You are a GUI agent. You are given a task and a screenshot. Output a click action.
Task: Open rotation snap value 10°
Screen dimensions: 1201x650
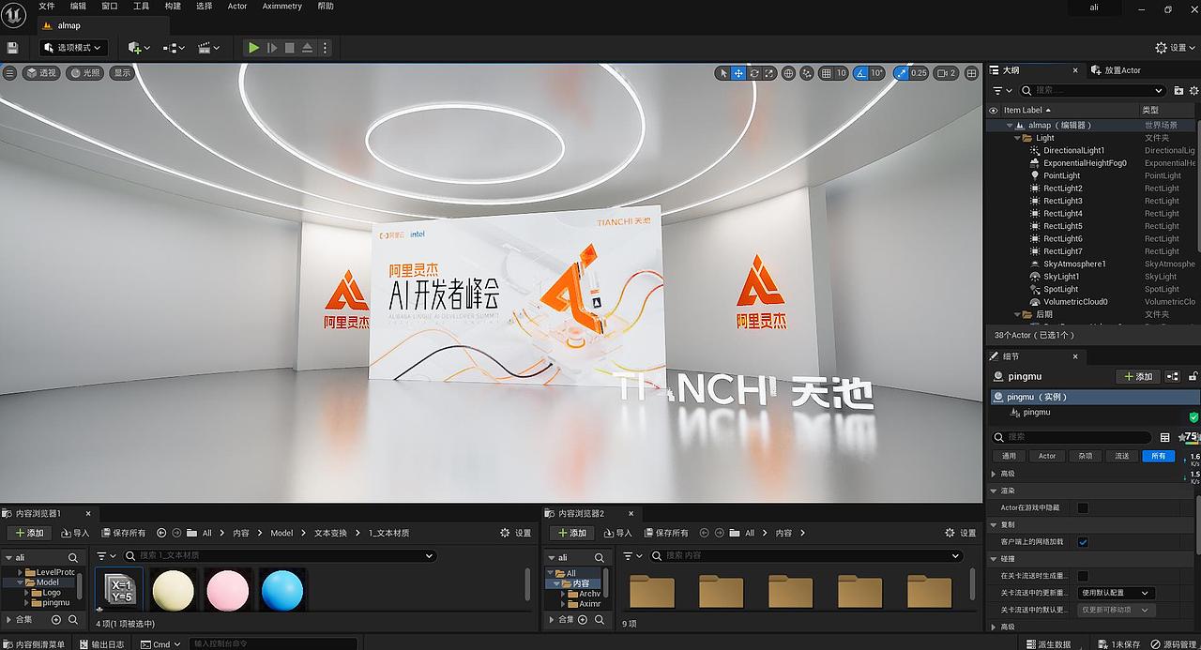click(877, 72)
